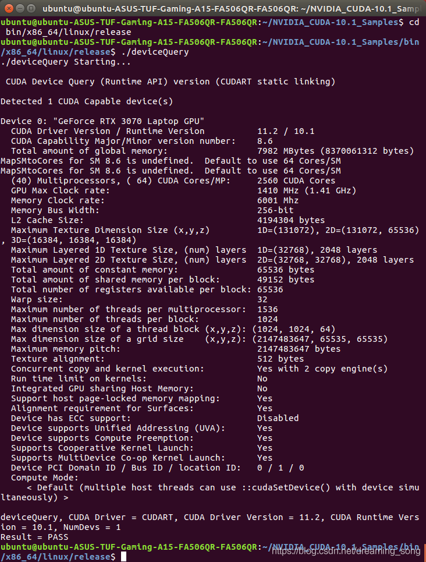This screenshot has height=562, width=426.
Task: Click the "Detected 1 CUDA Capable device(s)" line
Action: [x=87, y=101]
